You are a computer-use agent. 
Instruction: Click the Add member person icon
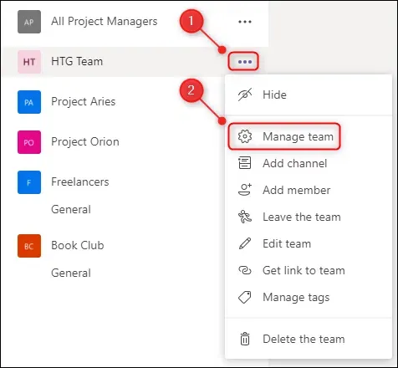pos(245,190)
